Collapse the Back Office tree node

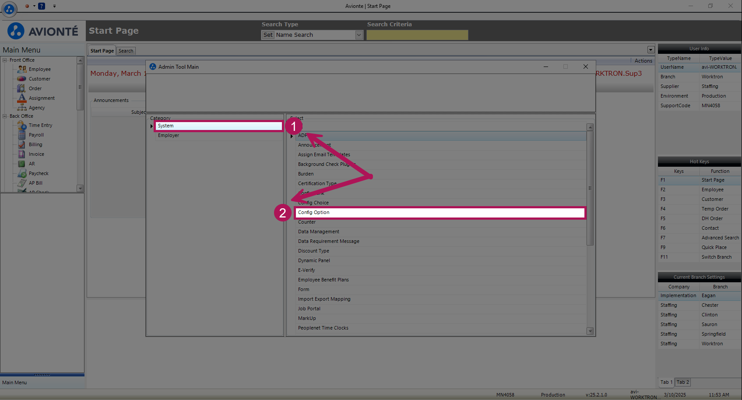point(5,116)
